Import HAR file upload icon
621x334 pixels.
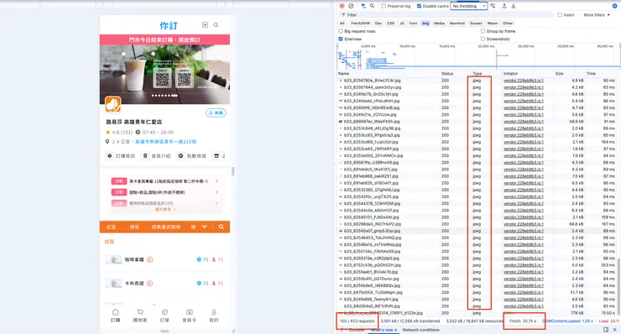pos(504,6)
